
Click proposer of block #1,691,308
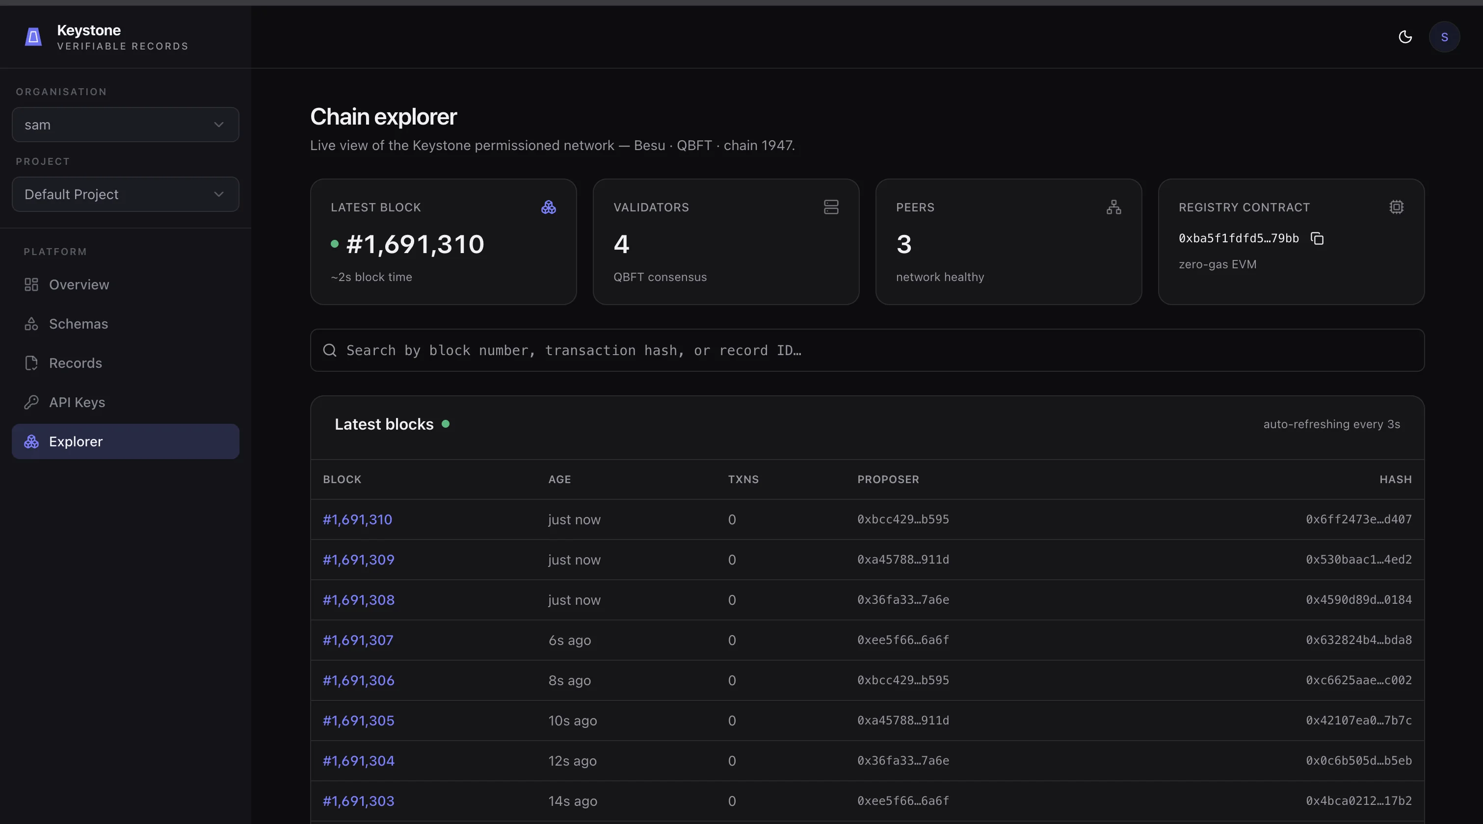[x=902, y=600]
